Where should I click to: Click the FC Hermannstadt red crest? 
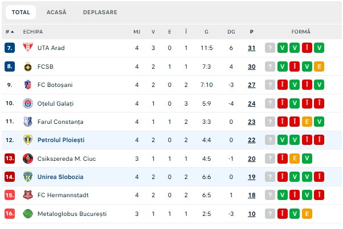click(27, 195)
